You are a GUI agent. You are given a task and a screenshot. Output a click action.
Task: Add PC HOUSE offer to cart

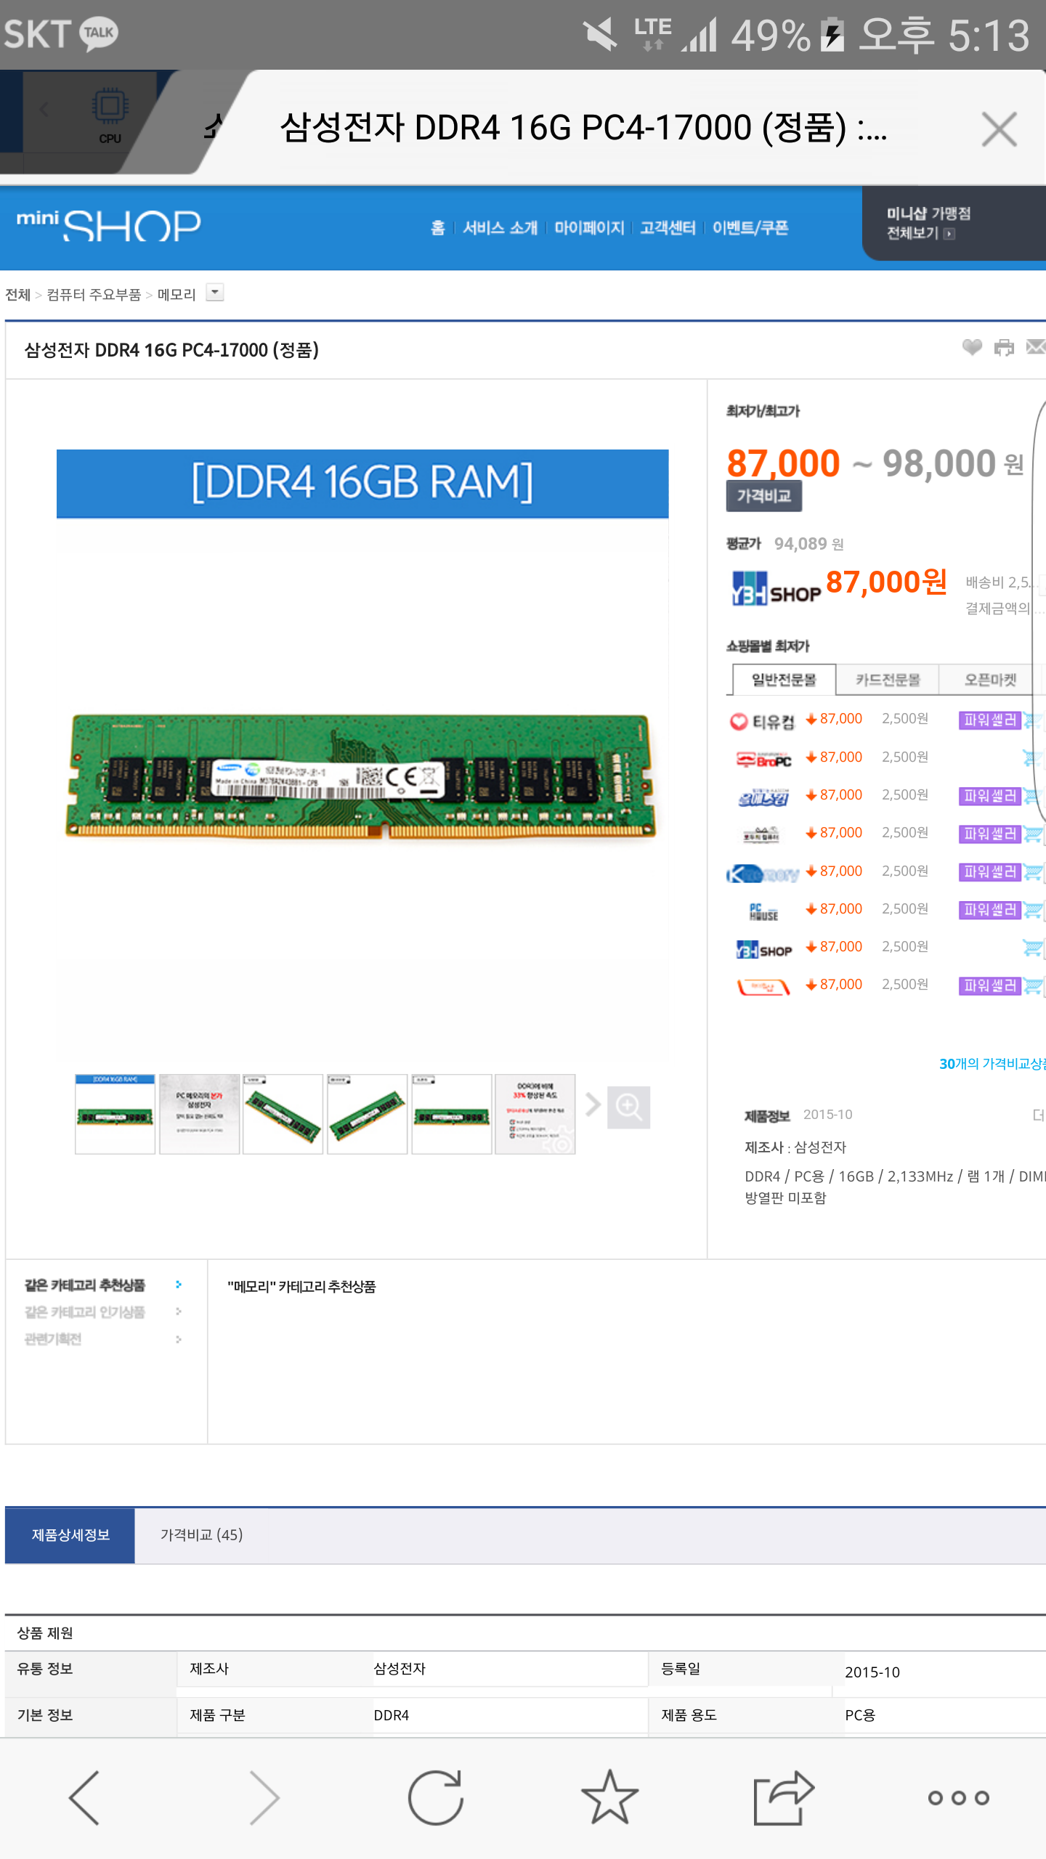click(1033, 910)
